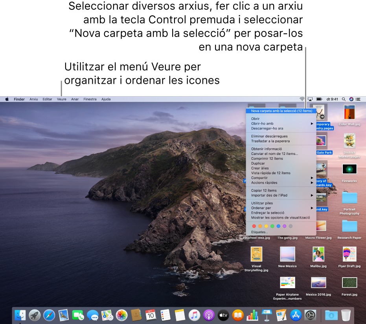Image resolution: width=366 pixels, height=324 pixels.
Task: Launch Numbers from the Dock
Action: (252, 315)
